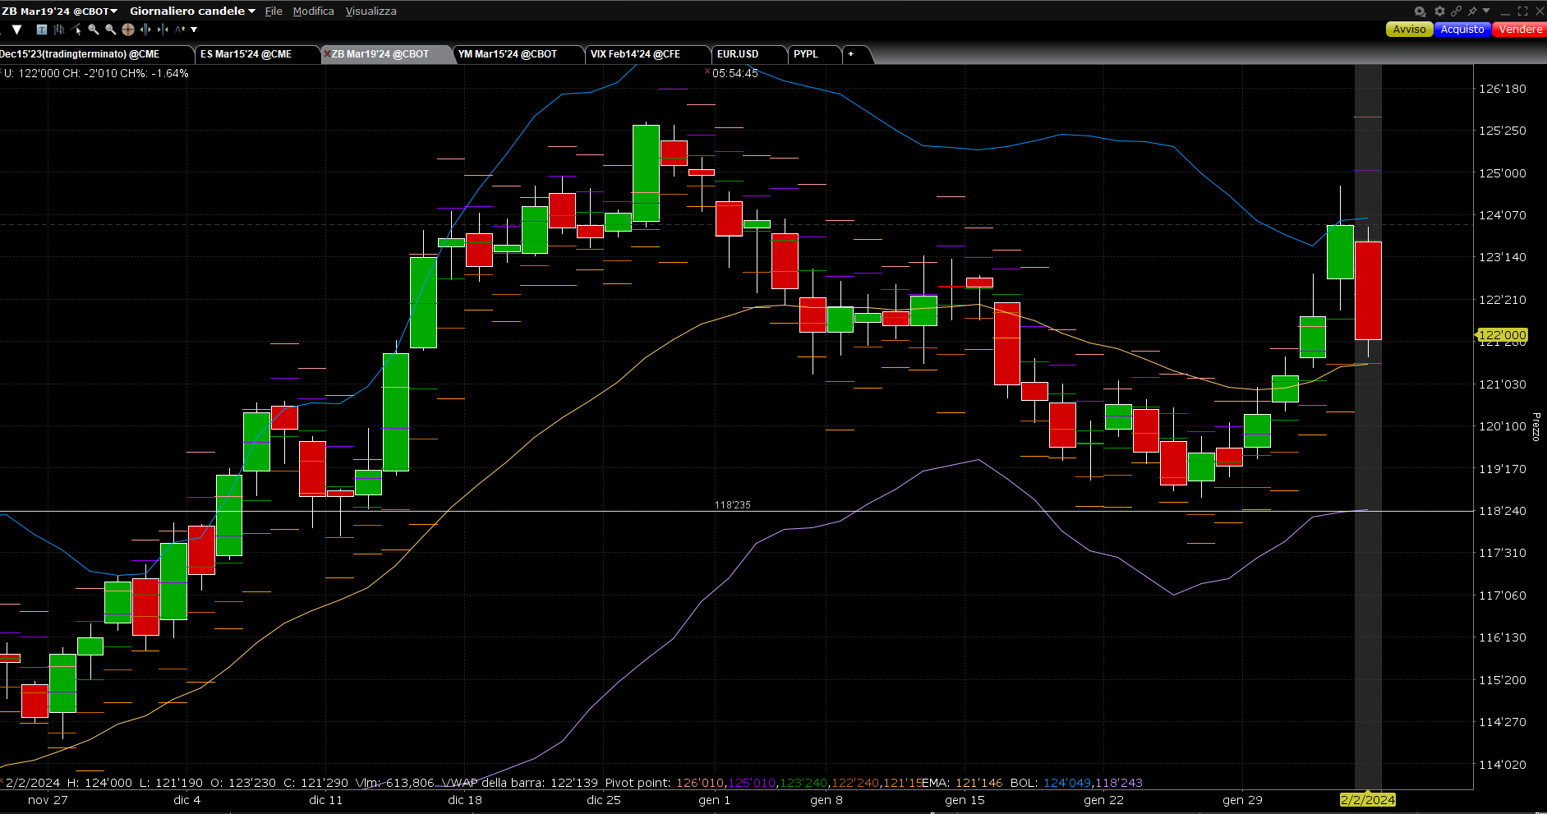Click the red Vendere button
The image size is (1547, 814).
(1520, 29)
